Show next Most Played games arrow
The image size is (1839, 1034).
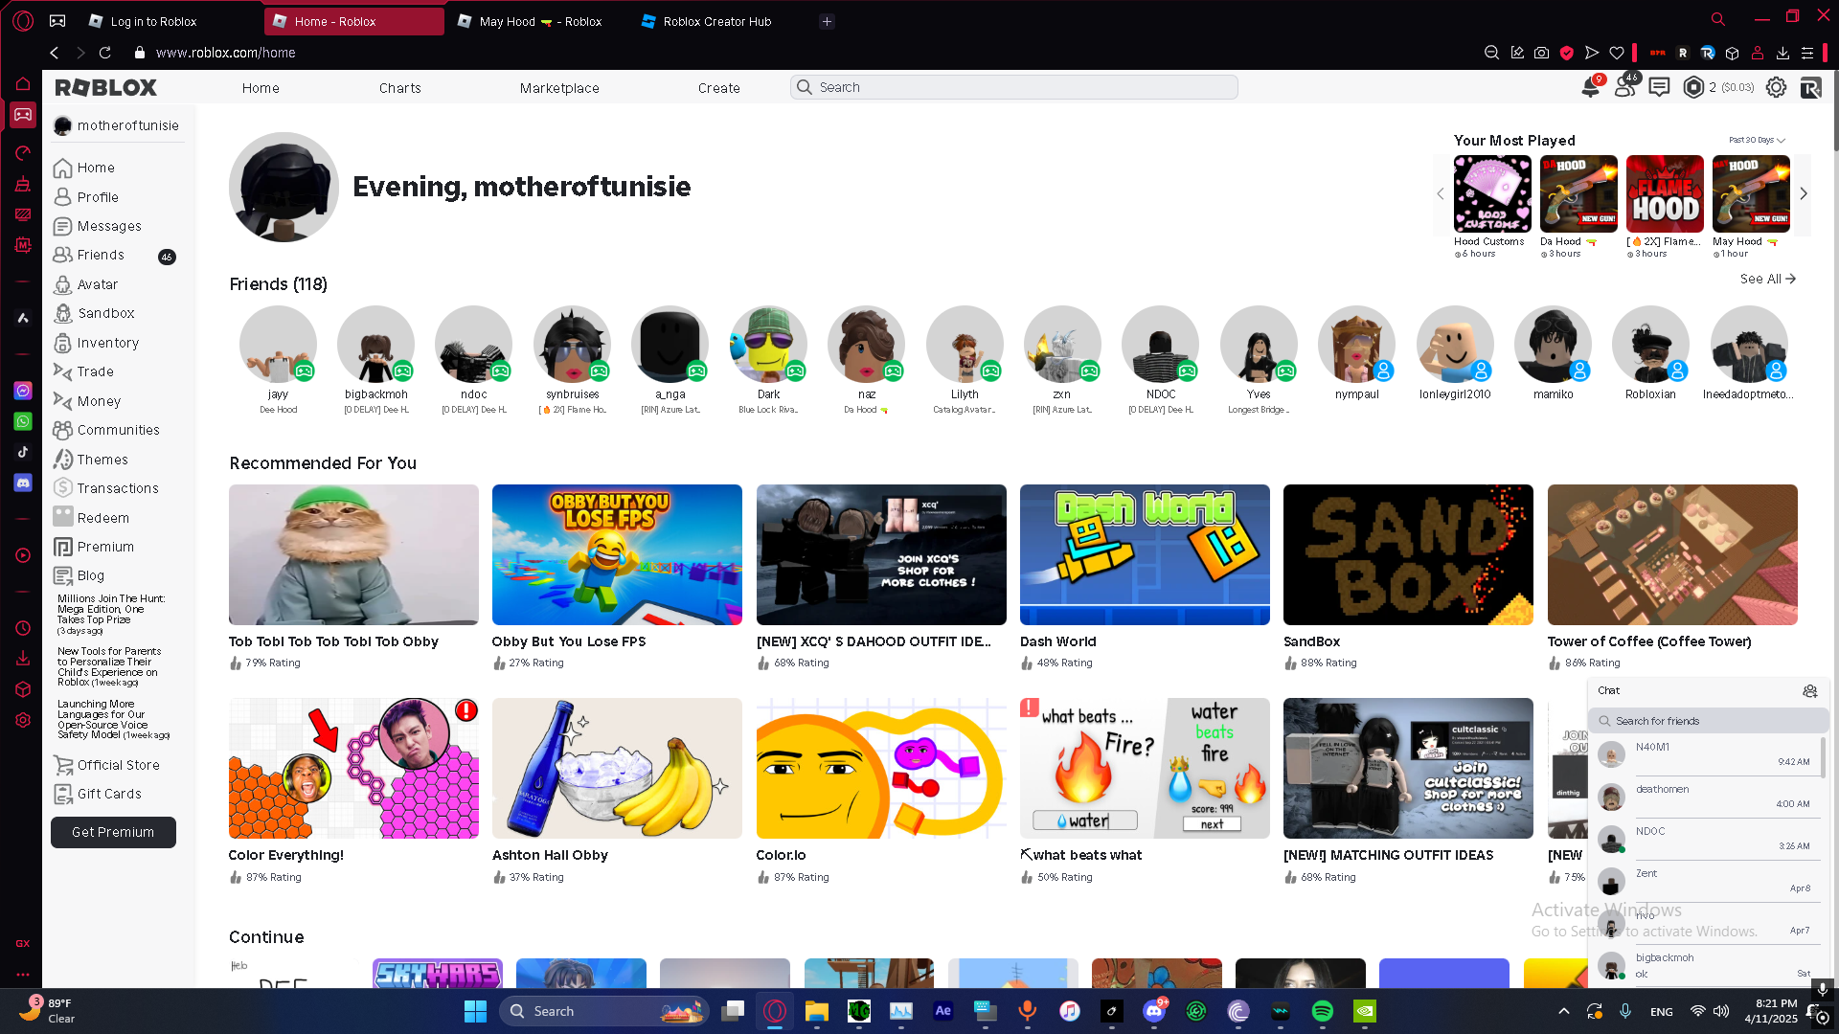(x=1804, y=193)
